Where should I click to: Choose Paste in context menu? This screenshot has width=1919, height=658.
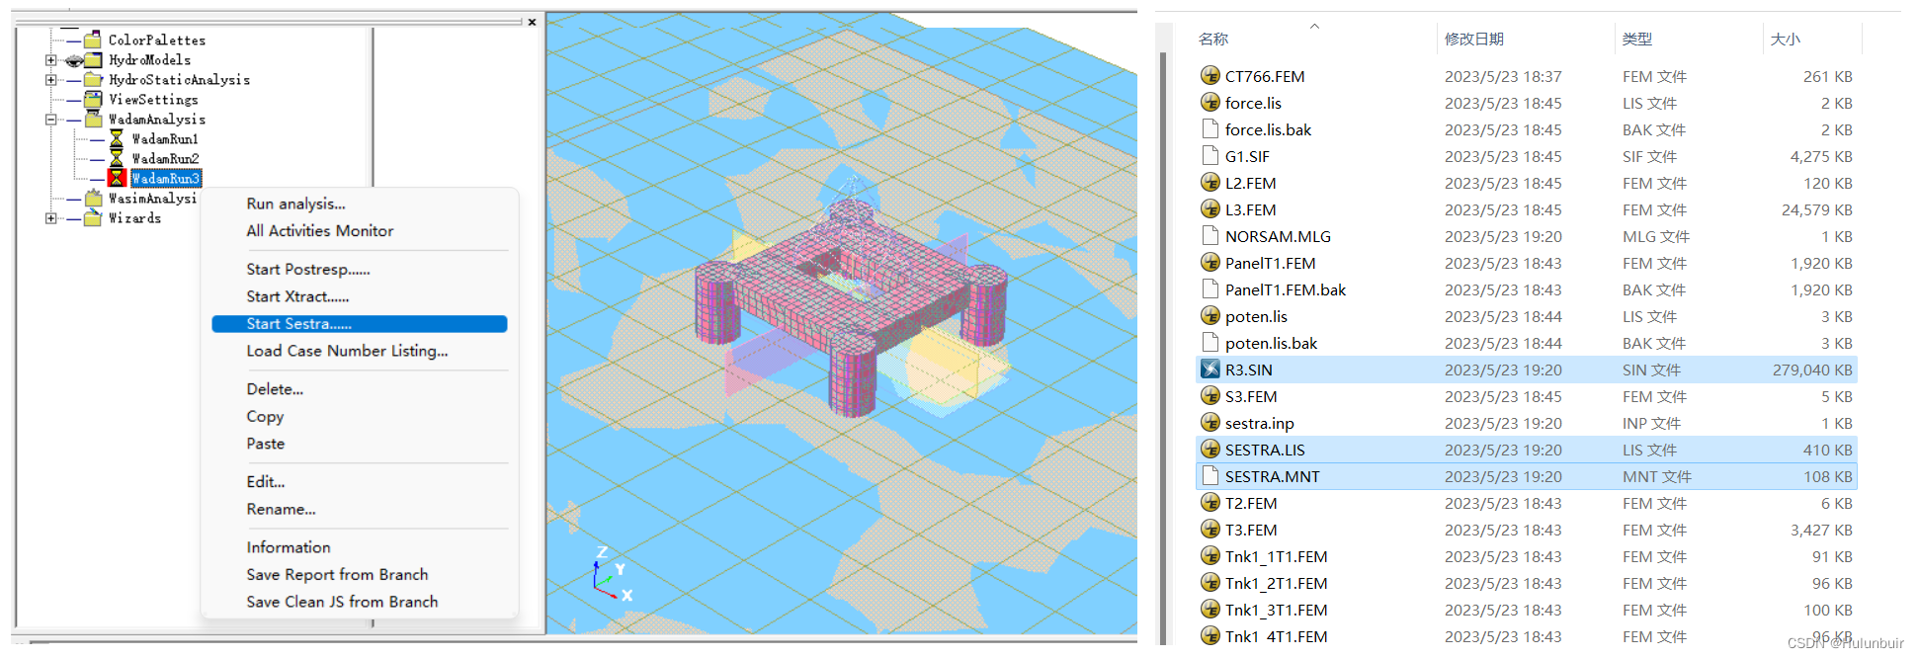click(x=360, y=444)
